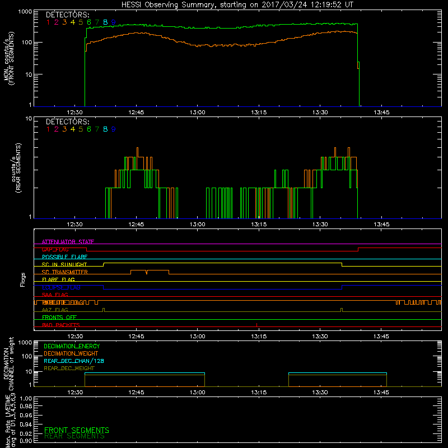Select detector 6 in front segments legend
448x448 pixels.
click(x=89, y=22)
